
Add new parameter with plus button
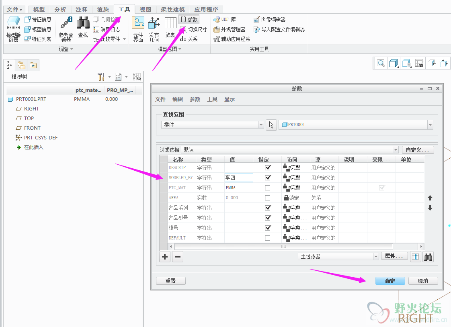(x=165, y=257)
